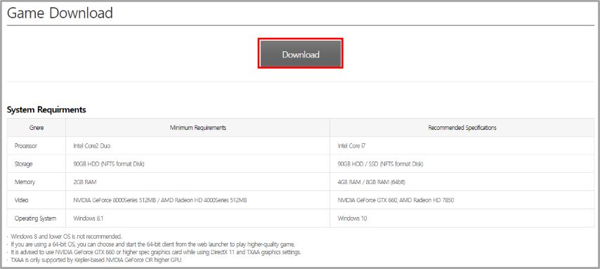Viewport: 600px width, 269px height.
Task: Select the Kepler-based GPU TXAA note
Action: (x=96, y=260)
